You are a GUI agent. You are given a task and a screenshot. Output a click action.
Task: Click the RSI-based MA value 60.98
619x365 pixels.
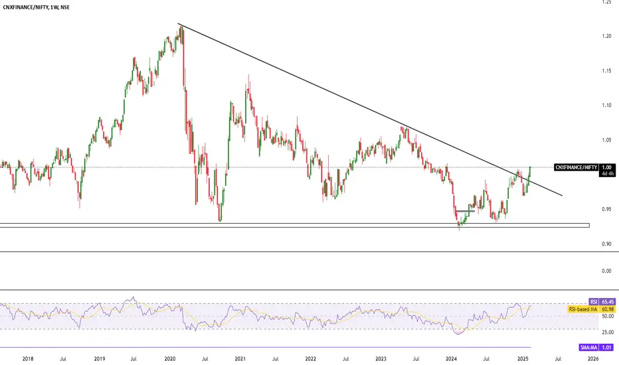pos(608,309)
